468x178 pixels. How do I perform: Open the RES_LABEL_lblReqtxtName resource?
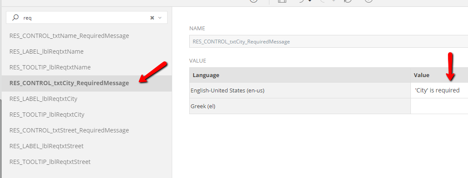point(46,52)
